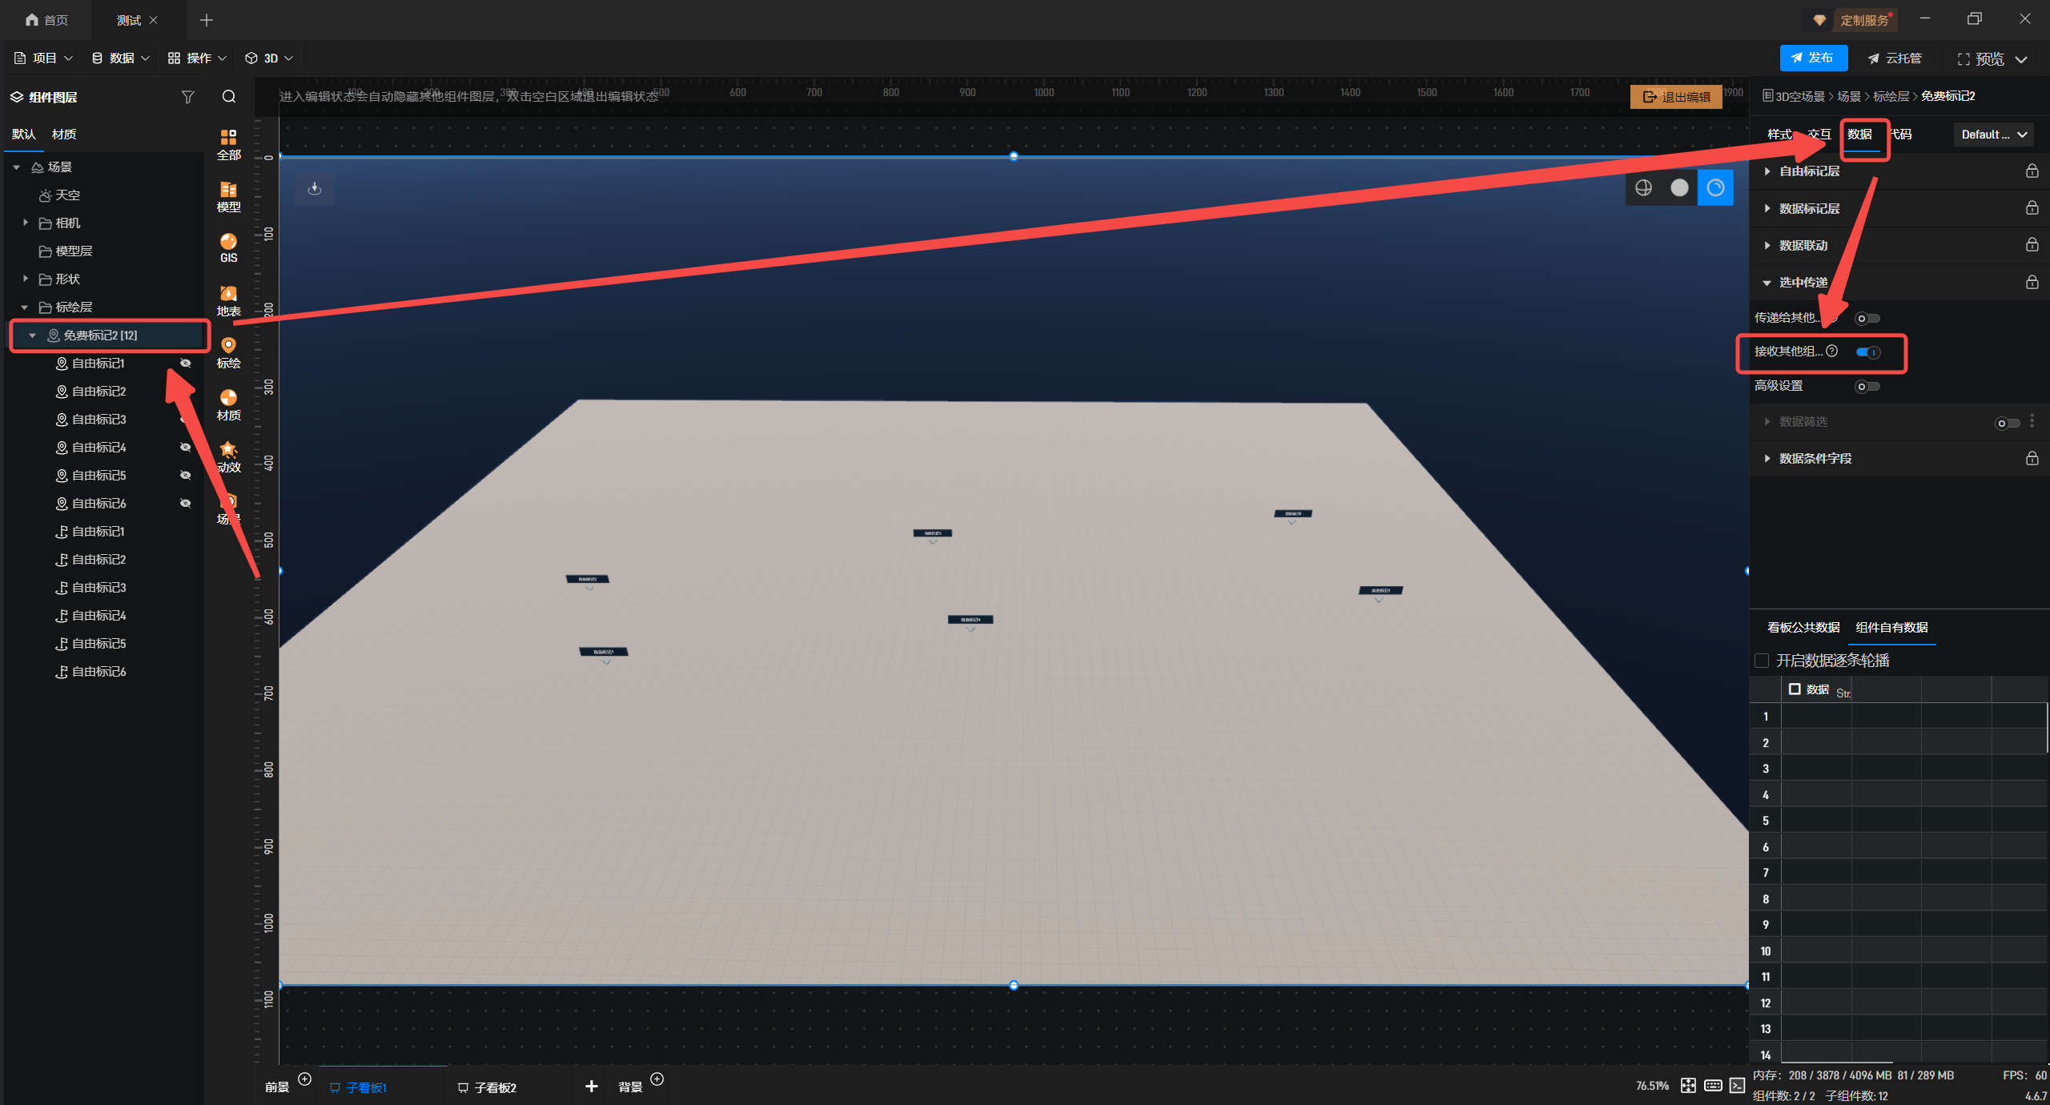Toggle visibility of 自由标记4 layer
The width and height of the screenshot is (2050, 1105).
[x=186, y=448]
